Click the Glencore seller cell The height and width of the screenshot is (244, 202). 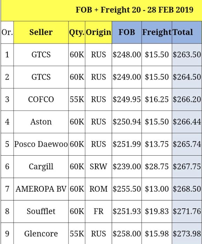41,234
